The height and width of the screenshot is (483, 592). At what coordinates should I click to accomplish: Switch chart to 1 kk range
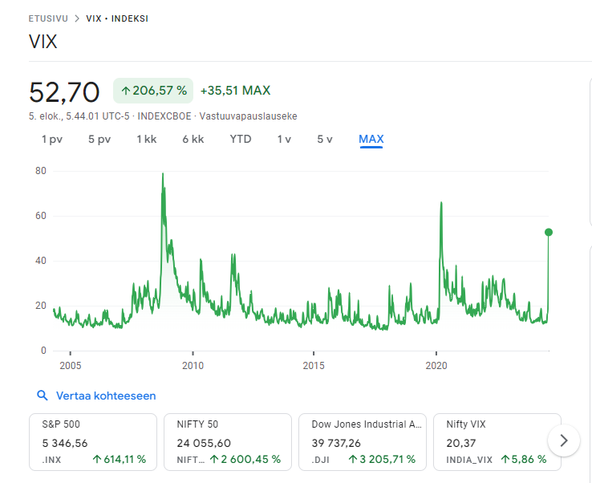pyautogui.click(x=147, y=140)
